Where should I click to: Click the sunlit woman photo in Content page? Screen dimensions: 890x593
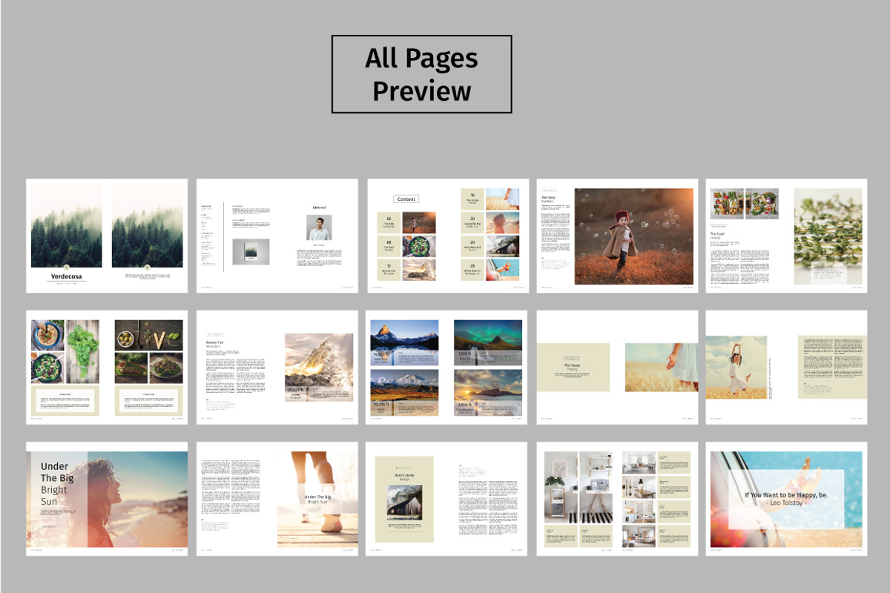503,222
